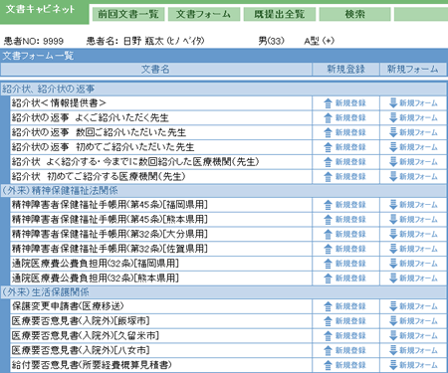Click 新規登録 icon for 保護変更申請書(医療移送)
The image size is (448, 373).
tap(328, 306)
